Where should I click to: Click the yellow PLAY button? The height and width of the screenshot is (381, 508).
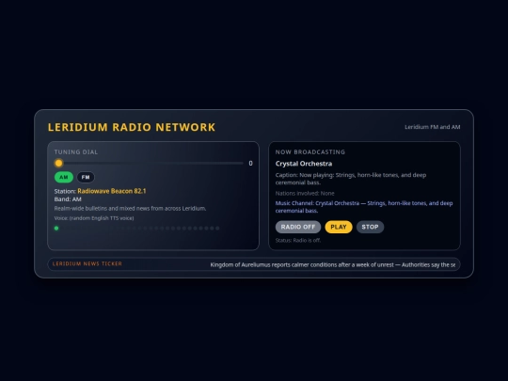[339, 227]
